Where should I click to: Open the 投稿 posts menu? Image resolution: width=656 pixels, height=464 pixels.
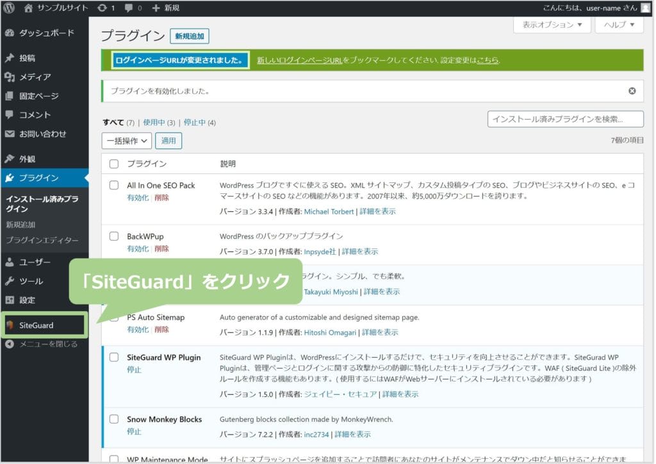pos(44,58)
